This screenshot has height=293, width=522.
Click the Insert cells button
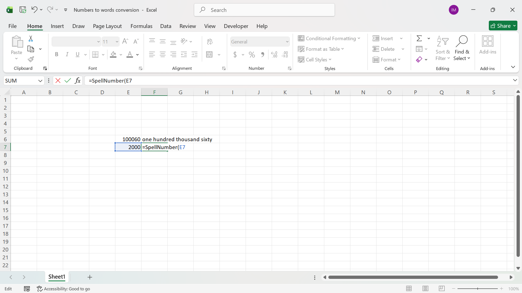[383, 39]
